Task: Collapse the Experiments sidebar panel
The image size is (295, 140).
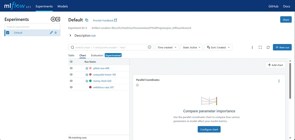Action: tap(58, 19)
